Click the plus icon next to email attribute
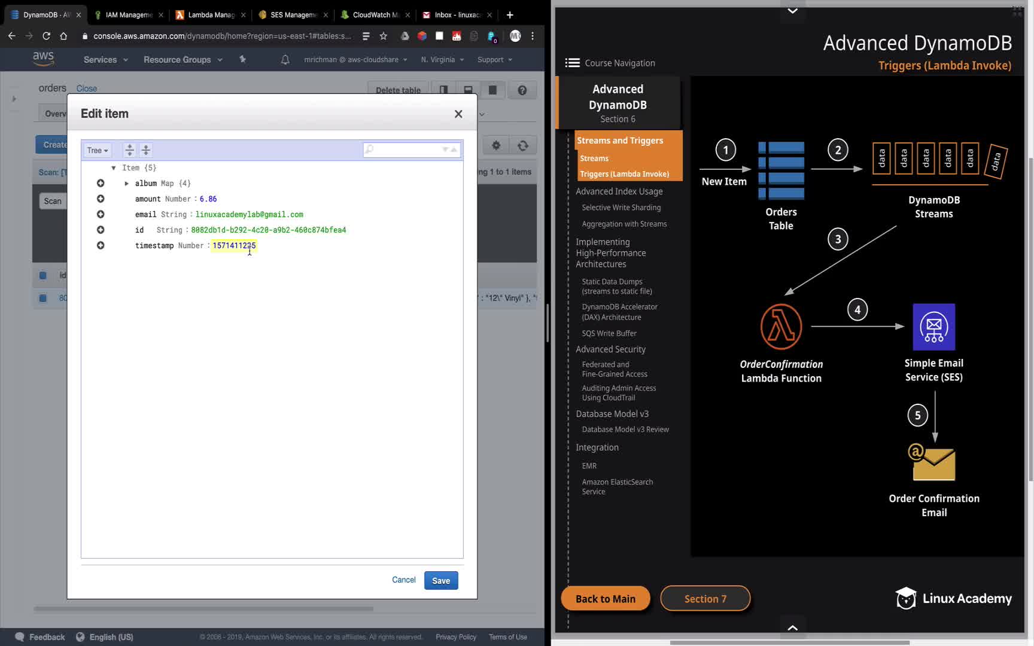Image resolution: width=1034 pixels, height=646 pixels. pyautogui.click(x=101, y=214)
